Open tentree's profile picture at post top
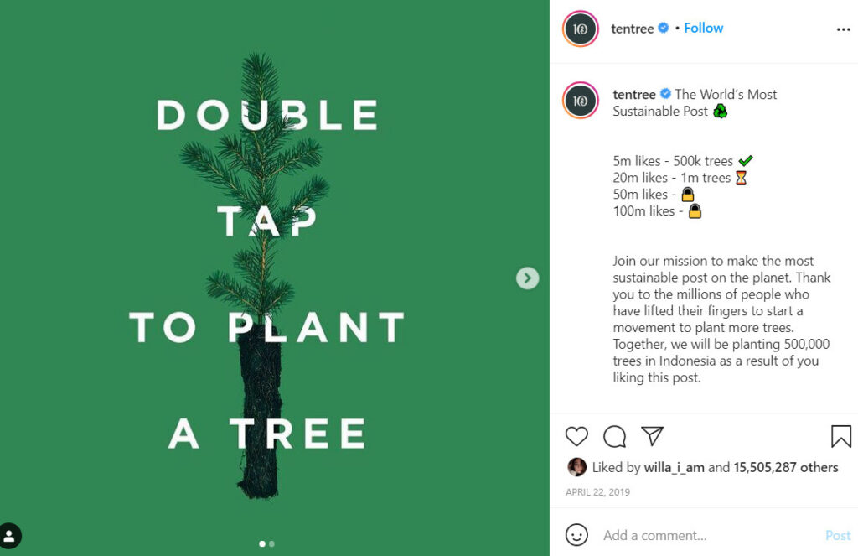The height and width of the screenshot is (556, 858). (x=579, y=28)
